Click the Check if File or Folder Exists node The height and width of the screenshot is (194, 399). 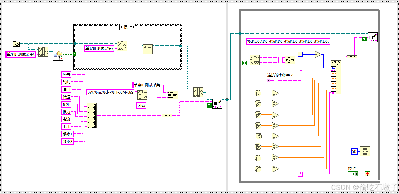coord(58,55)
